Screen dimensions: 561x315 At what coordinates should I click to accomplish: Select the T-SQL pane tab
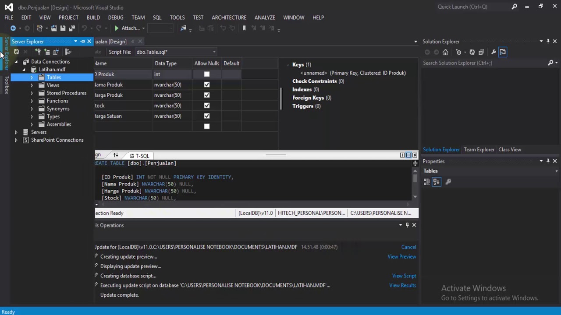point(140,156)
